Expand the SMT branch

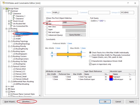[6, 87]
